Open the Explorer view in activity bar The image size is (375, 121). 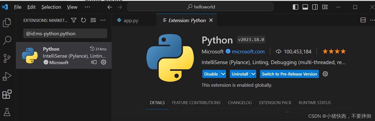point(7,23)
